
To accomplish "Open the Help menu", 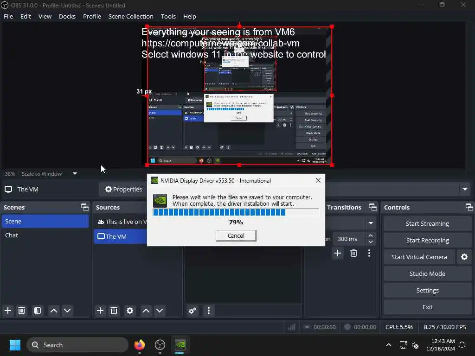I will tap(190, 16).
